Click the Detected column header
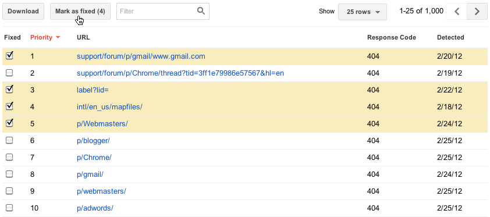490x217 pixels. 450,37
